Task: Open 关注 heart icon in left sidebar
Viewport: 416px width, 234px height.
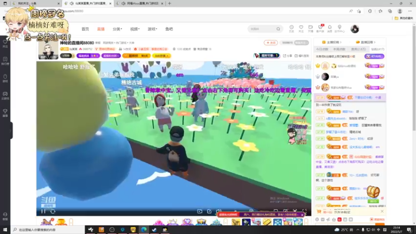Action: [x=5, y=43]
